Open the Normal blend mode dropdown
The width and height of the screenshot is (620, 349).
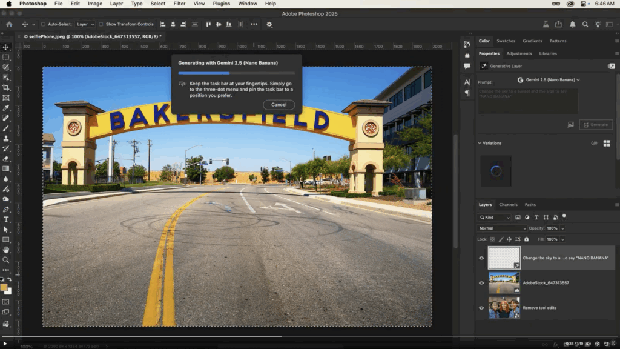502,228
